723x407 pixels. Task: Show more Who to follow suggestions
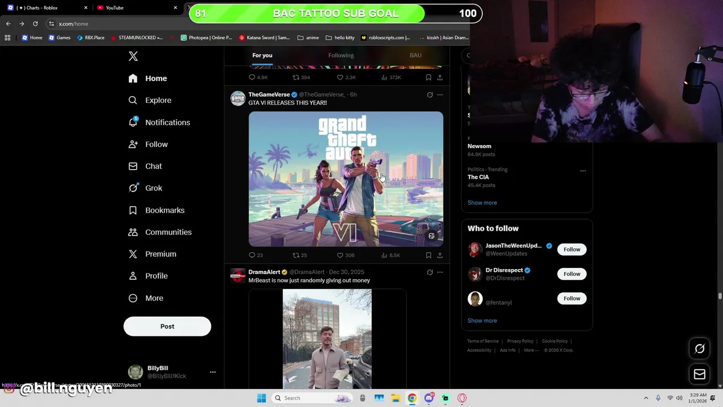(x=482, y=321)
